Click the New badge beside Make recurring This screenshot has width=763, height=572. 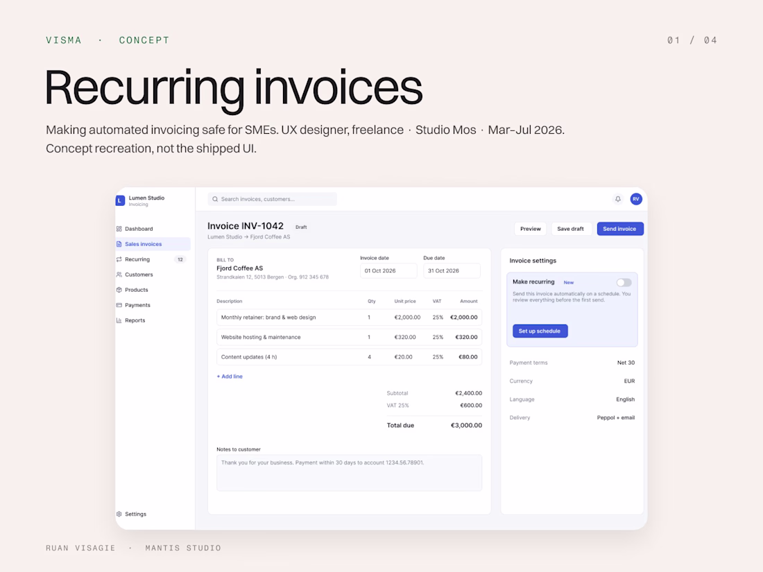[568, 282]
